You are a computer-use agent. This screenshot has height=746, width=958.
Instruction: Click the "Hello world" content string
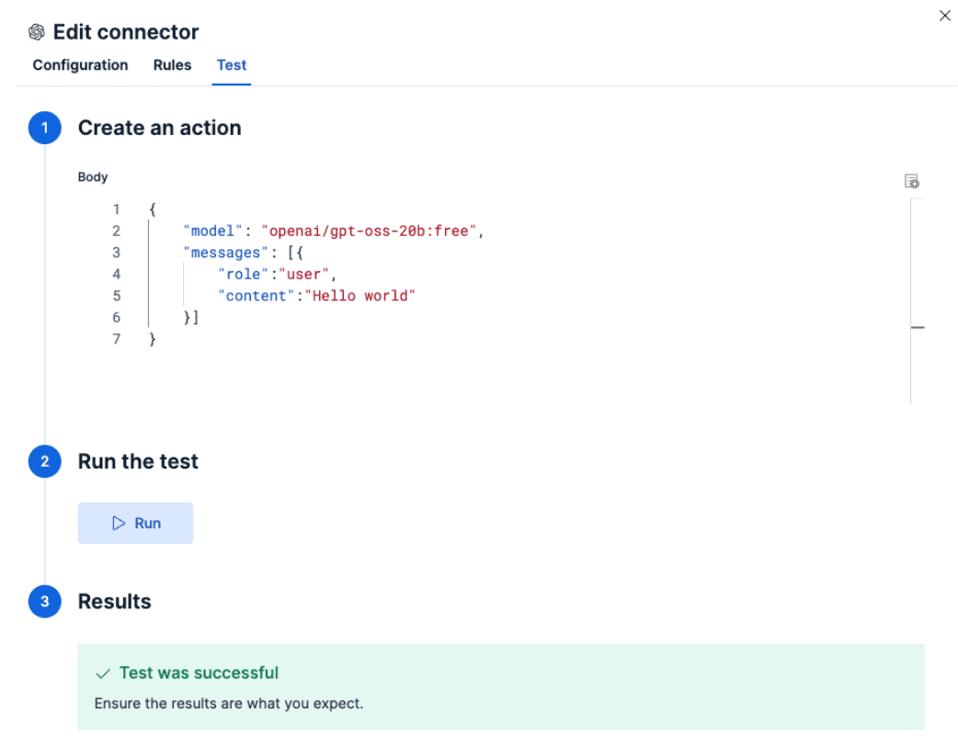(x=360, y=296)
